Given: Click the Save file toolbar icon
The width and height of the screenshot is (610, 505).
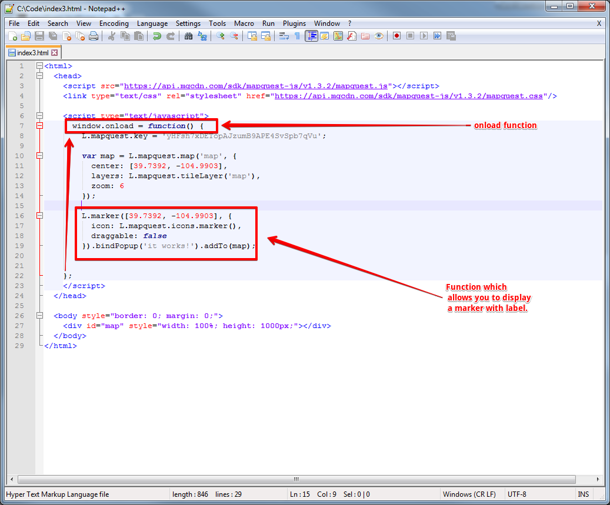Looking at the screenshot, I should [39, 36].
